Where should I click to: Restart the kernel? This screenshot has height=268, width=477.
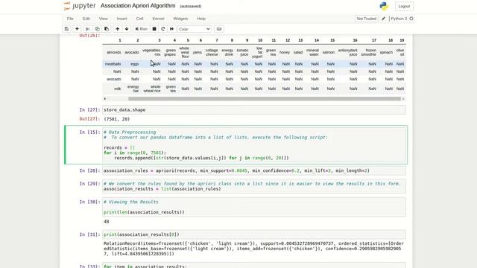pyautogui.click(x=163, y=29)
